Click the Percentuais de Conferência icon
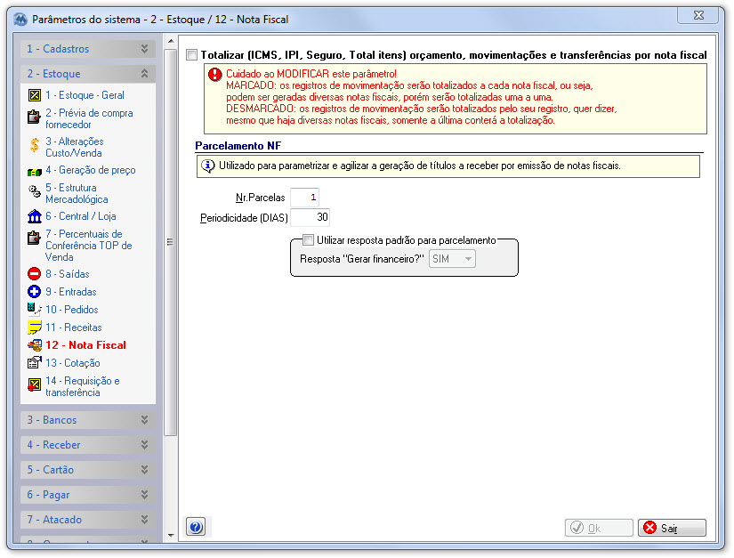 (34, 238)
